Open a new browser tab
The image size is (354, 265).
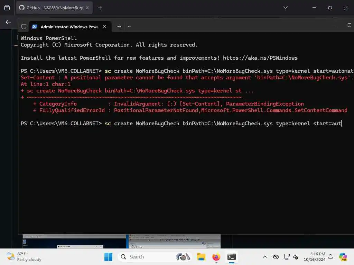point(100,8)
